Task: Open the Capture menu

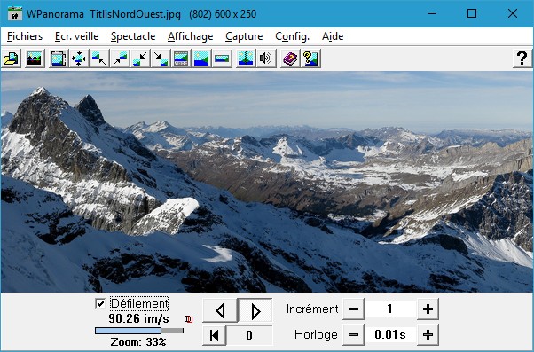Action: pos(244,36)
